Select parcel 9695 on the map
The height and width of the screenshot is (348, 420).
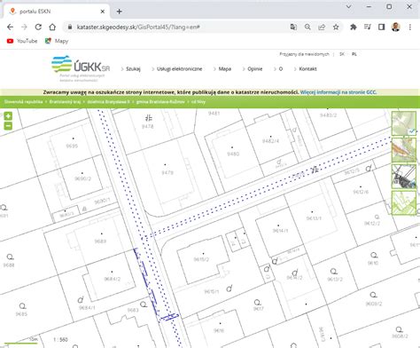coord(72,146)
